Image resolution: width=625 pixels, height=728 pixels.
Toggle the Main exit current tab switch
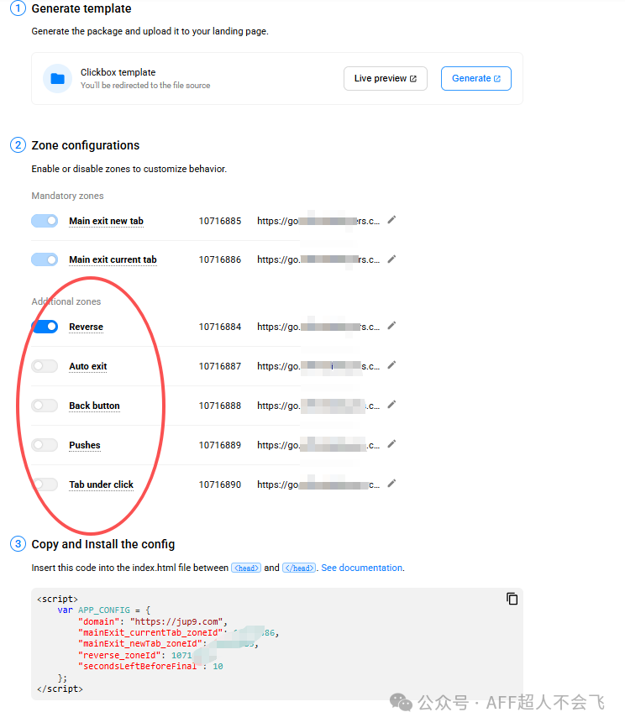coord(45,259)
